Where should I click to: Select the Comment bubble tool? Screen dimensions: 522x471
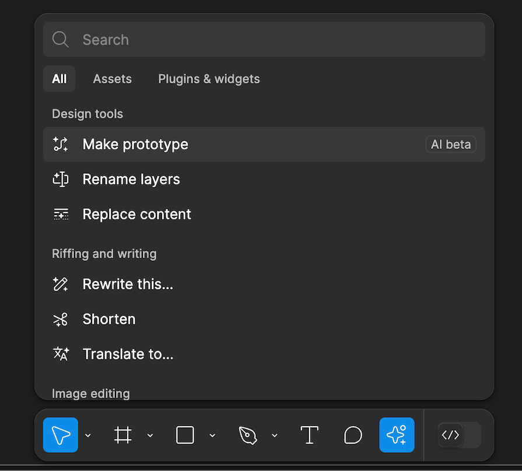click(353, 435)
